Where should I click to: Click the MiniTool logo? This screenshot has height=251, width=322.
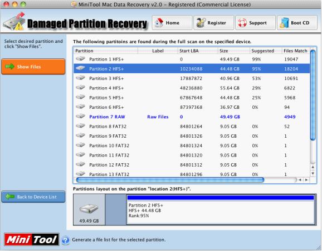click(x=31, y=239)
